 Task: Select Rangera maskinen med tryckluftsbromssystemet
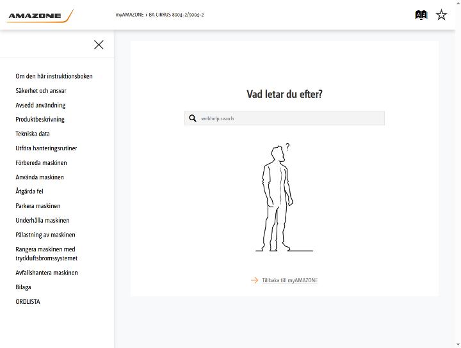click(47, 254)
